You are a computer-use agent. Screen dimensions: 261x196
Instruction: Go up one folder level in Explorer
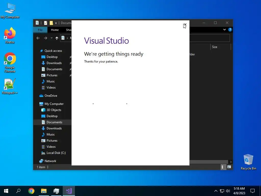(57, 38)
